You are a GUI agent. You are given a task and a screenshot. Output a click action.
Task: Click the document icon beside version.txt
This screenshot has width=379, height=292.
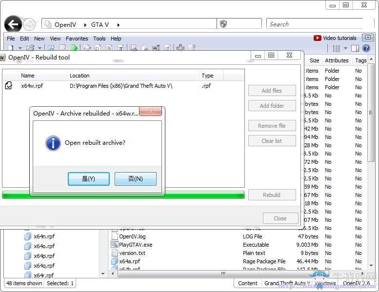[x=114, y=253]
